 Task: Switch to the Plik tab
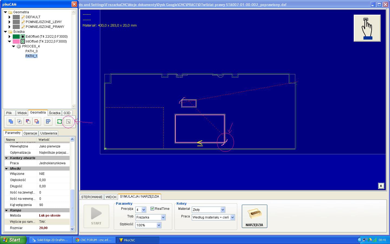coord(9,113)
